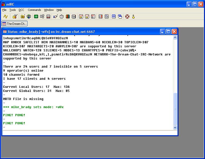Open the Tools menu
Viewport: 205px width, 159px height.
tap(13, 10)
